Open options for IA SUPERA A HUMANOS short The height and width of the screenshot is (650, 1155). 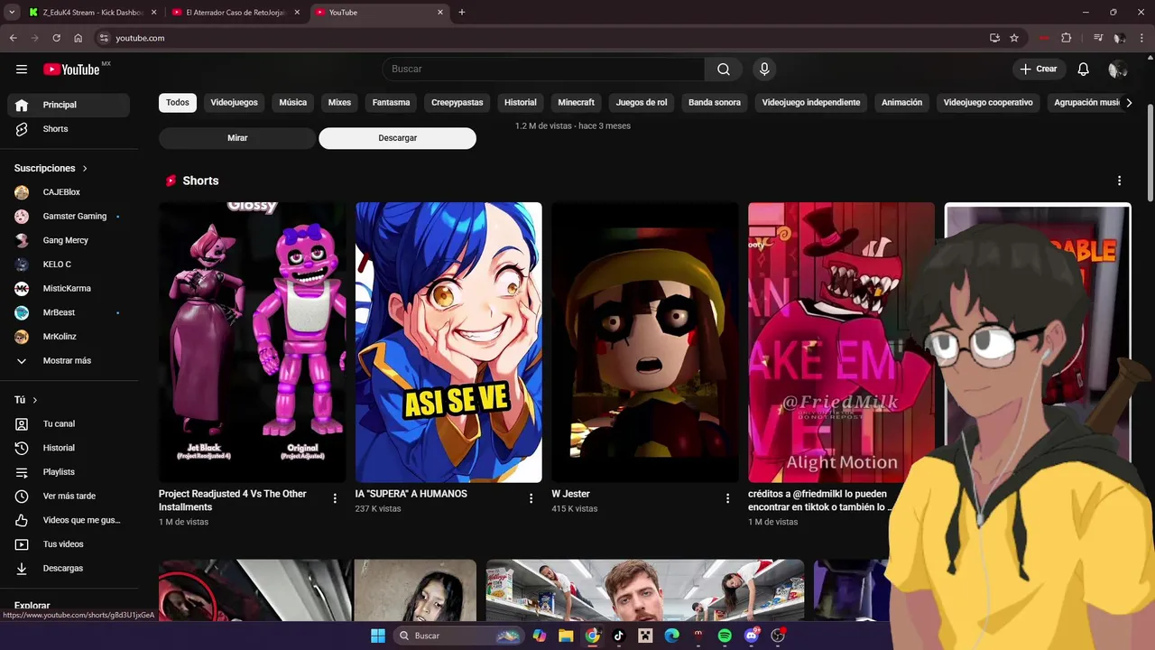tap(531, 498)
